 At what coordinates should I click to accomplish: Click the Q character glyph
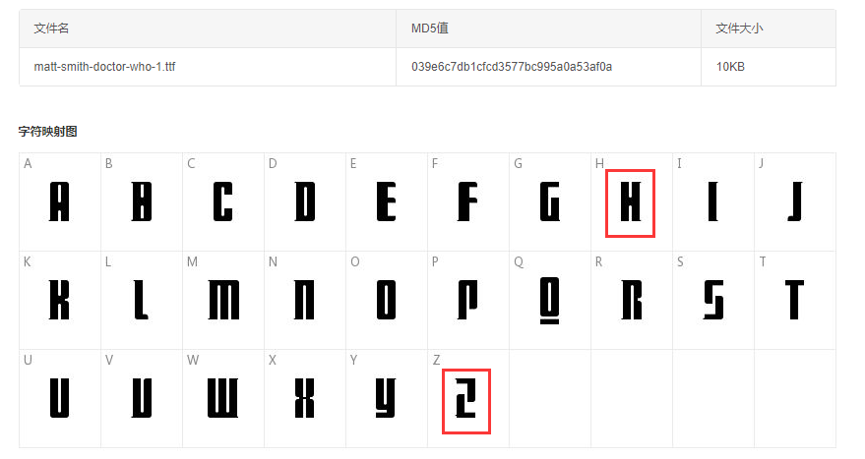549,301
